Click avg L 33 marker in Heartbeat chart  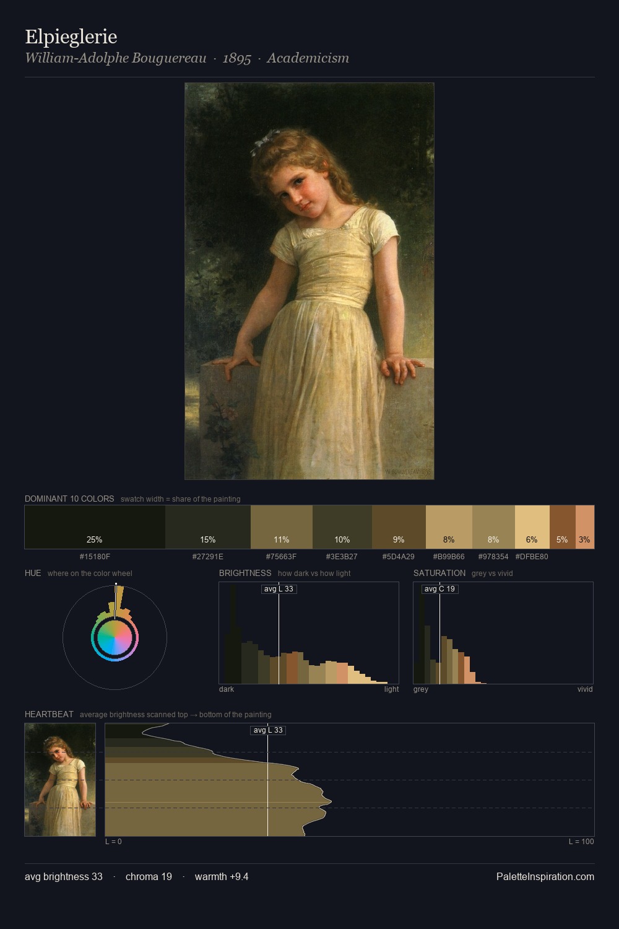(x=268, y=730)
